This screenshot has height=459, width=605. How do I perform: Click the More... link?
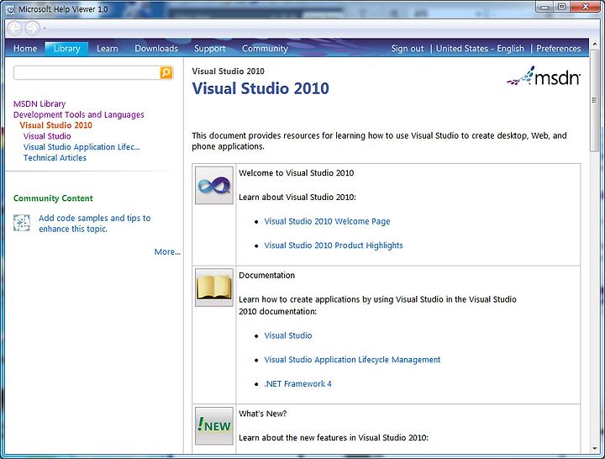167,251
